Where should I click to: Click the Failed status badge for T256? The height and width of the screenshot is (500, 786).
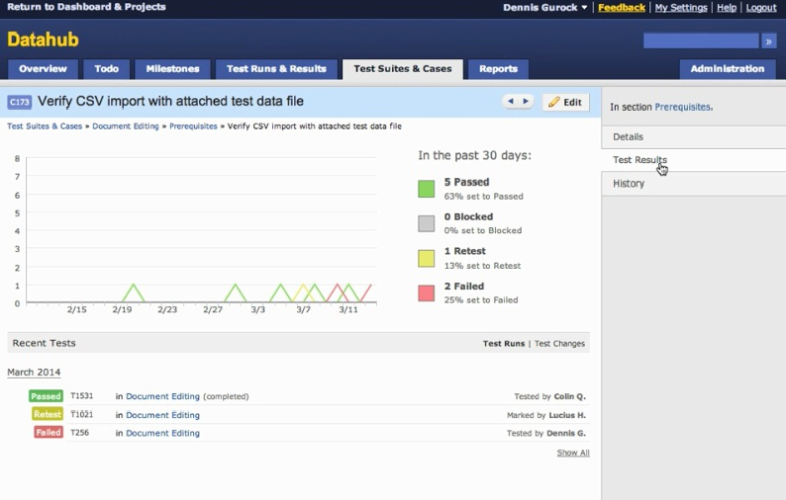tap(49, 433)
